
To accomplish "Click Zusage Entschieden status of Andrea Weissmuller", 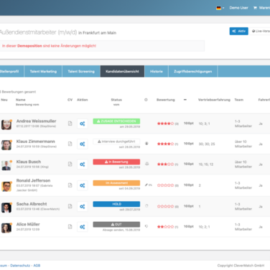I will [x=116, y=121].
